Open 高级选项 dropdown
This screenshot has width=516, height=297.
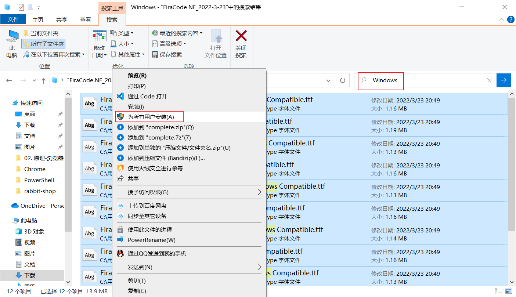tap(169, 44)
